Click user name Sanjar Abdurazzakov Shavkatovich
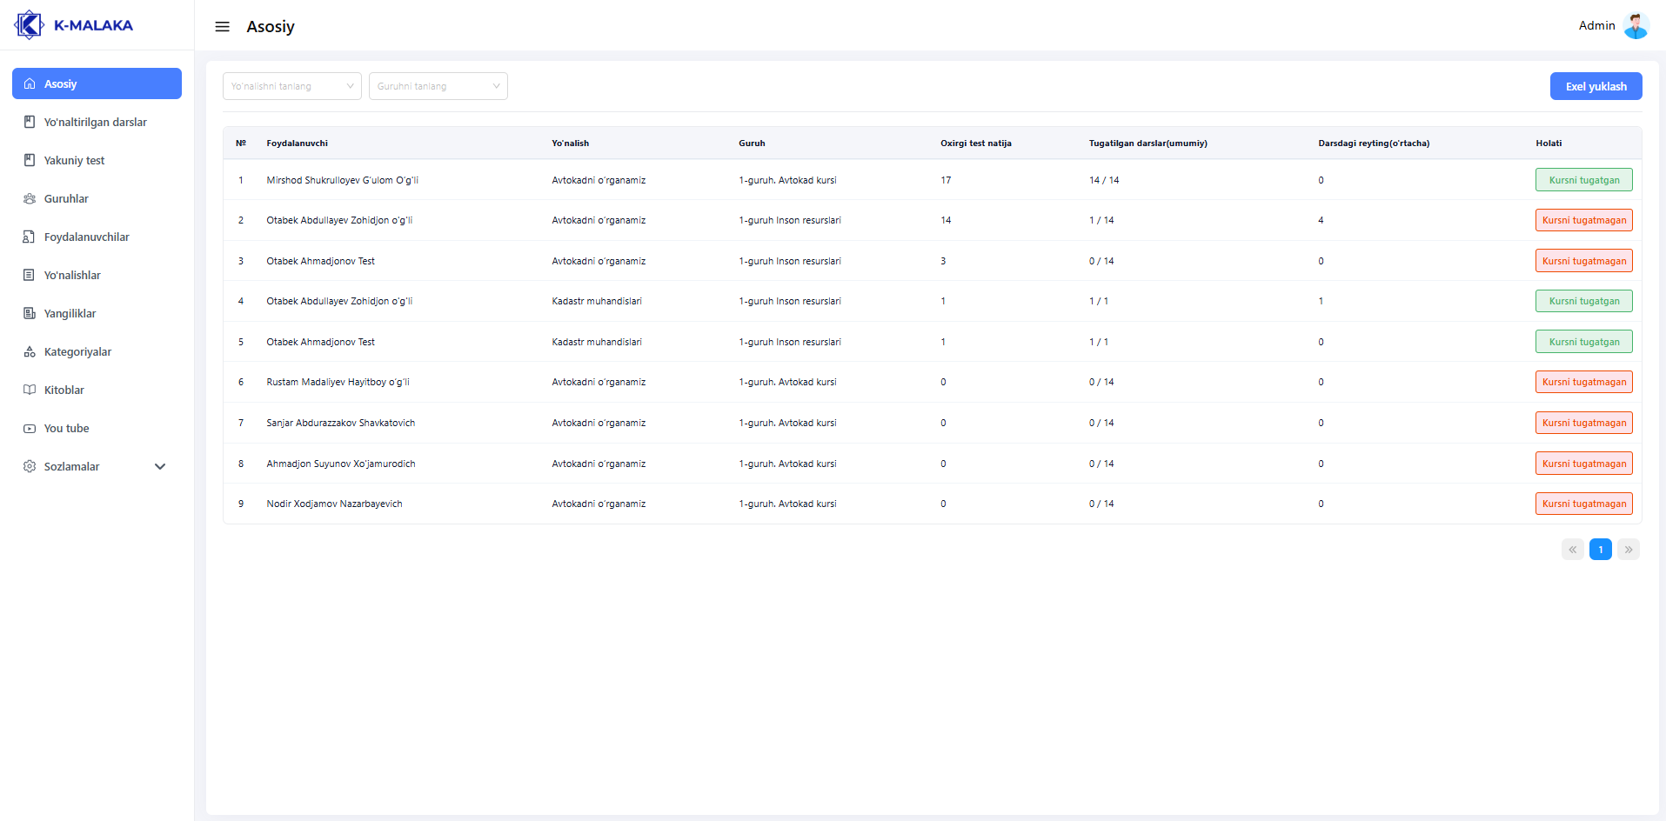This screenshot has height=821, width=1666. pyautogui.click(x=341, y=423)
